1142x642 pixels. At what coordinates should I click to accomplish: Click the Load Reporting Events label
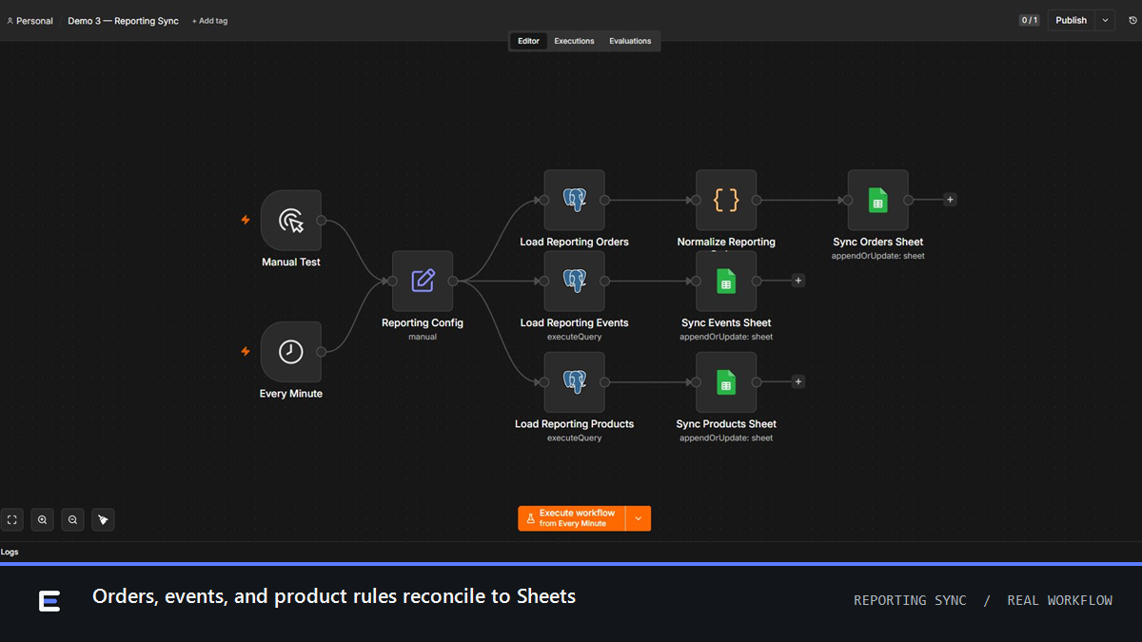point(574,322)
